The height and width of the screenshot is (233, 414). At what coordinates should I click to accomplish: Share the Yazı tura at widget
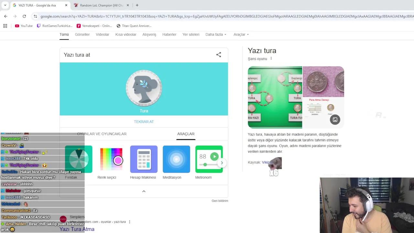point(219,55)
